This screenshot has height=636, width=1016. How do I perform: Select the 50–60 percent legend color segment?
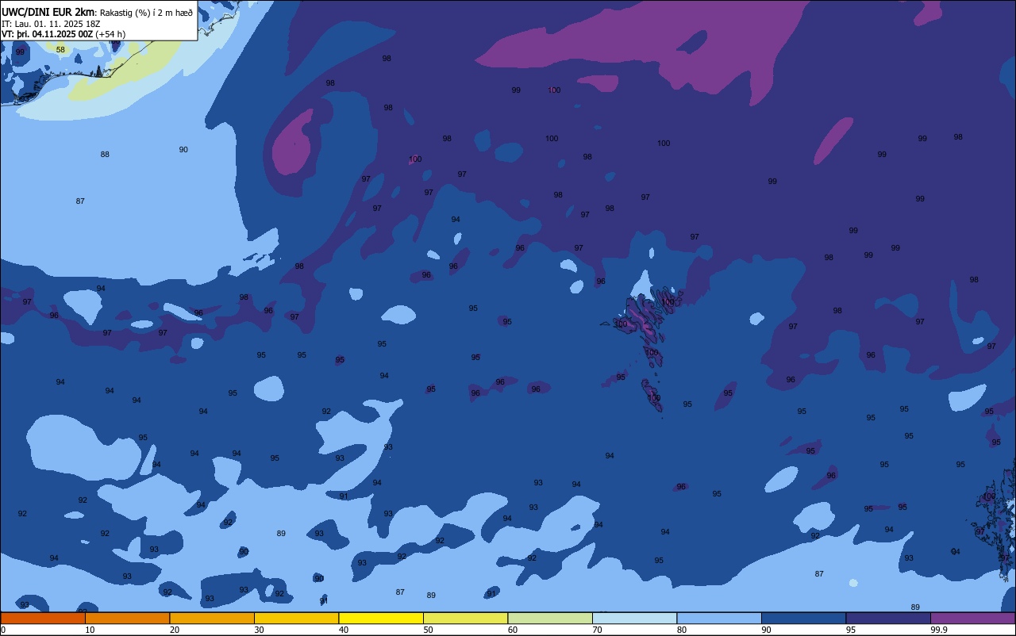pos(465,618)
